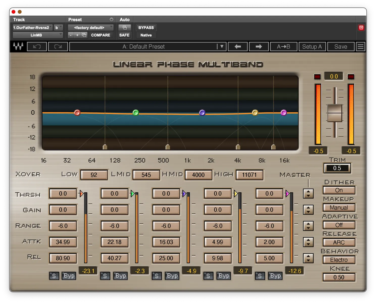Click the Waves logo icon
This screenshot has width=376, height=303.
(18, 46)
